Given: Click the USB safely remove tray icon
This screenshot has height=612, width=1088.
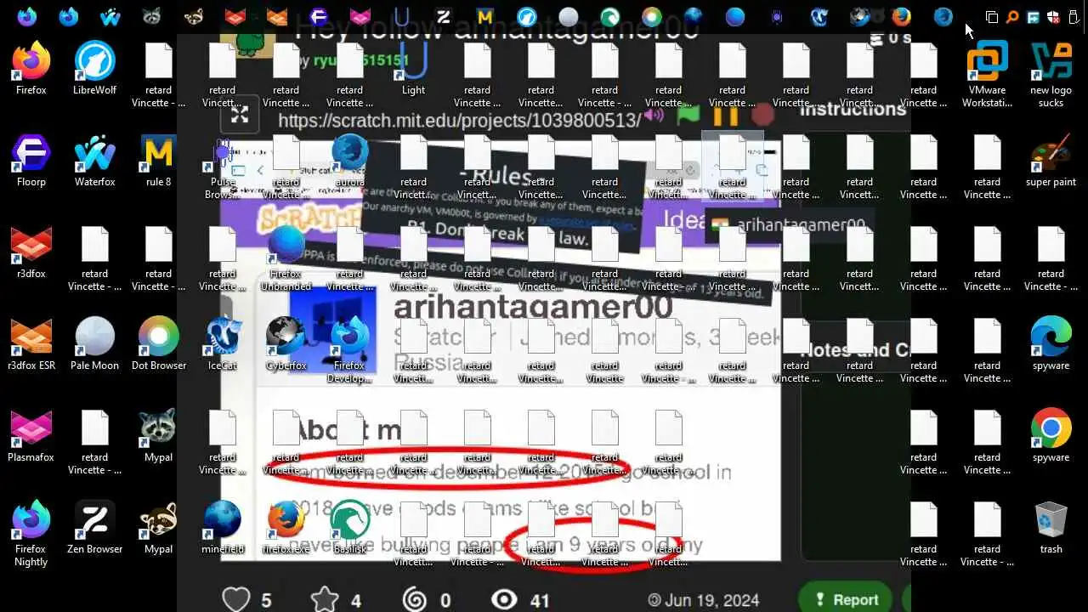Looking at the screenshot, I should (1074, 16).
